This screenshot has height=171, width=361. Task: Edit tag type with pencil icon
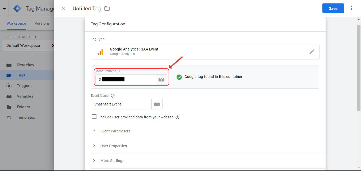312,52
